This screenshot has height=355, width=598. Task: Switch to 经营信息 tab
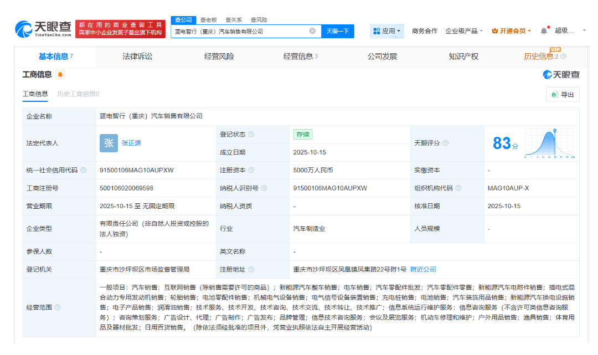pos(301,57)
